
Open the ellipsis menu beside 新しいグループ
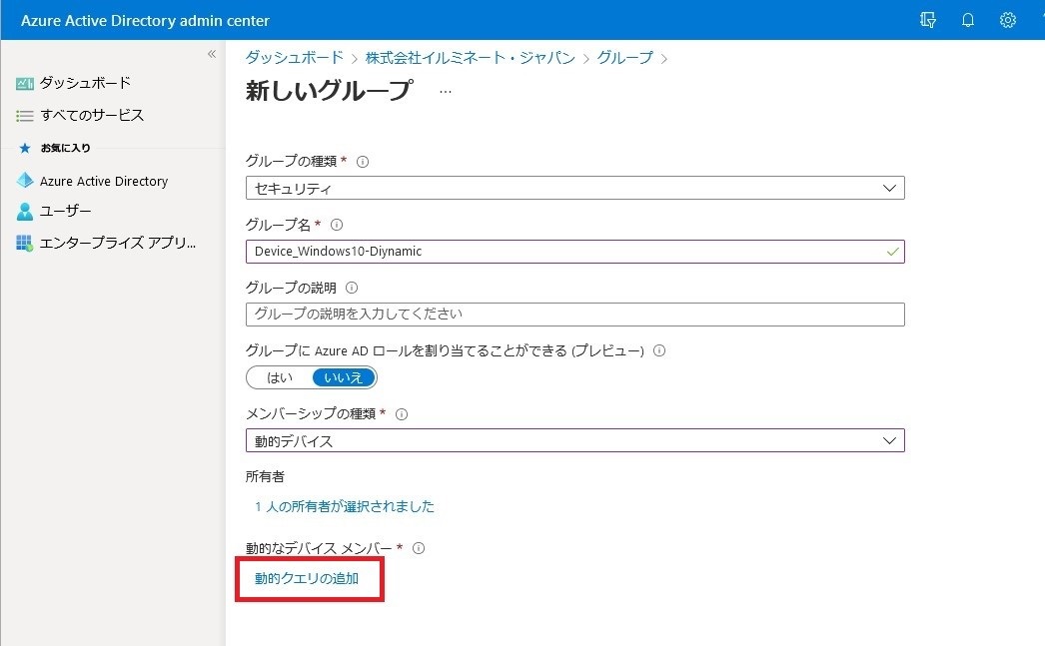(446, 91)
